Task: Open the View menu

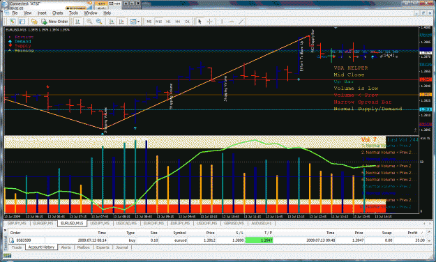Action: click(27, 13)
